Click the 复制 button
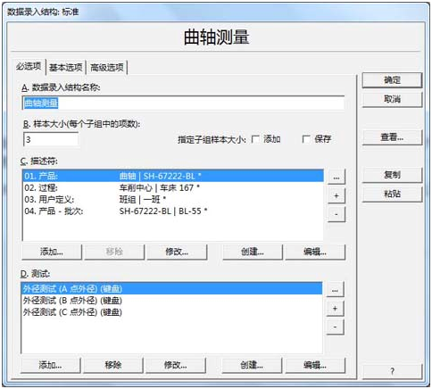The image size is (432, 389). click(392, 175)
